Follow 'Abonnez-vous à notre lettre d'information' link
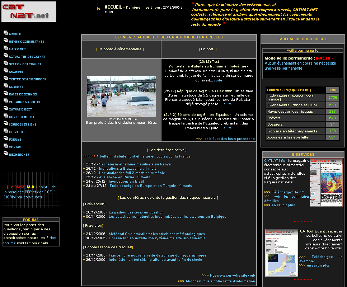The width and height of the screenshot is (347, 287). coord(220,281)
